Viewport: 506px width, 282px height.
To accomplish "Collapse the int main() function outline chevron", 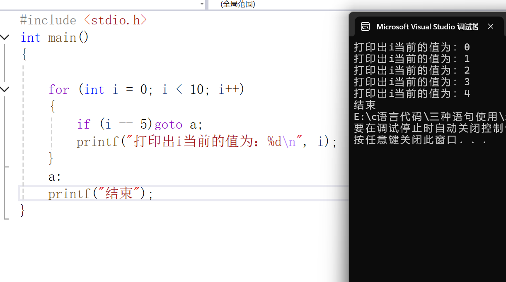I will 5,37.
